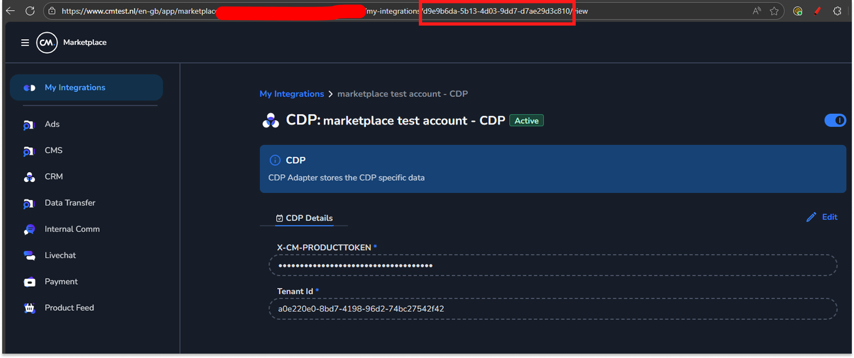Click 'CDP Adapter stores the CDP specific data'
The image size is (854, 358).
click(x=346, y=177)
